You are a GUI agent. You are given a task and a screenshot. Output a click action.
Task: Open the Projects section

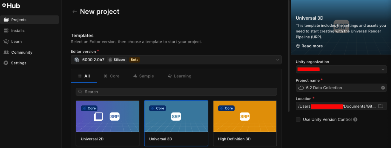[x=30, y=20]
